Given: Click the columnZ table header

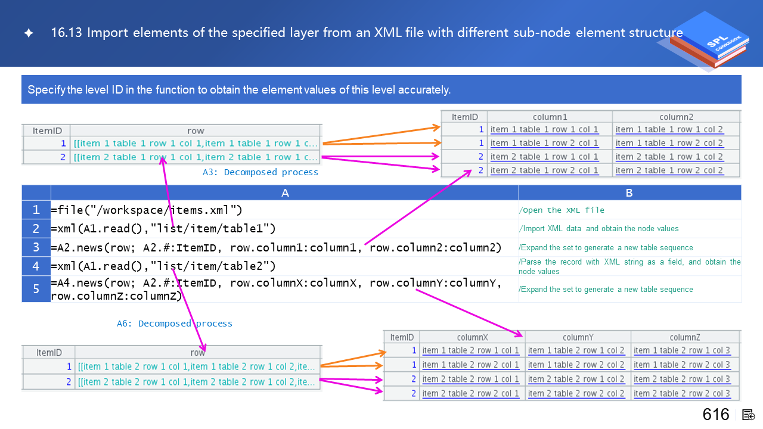Looking at the screenshot, I should click(684, 337).
